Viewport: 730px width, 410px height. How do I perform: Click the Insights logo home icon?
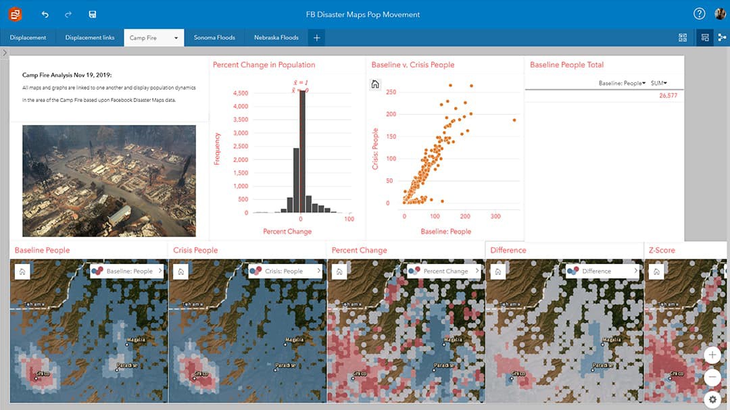[15, 14]
